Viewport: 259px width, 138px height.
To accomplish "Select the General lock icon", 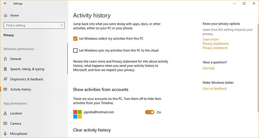I will [x=5, y=59].
